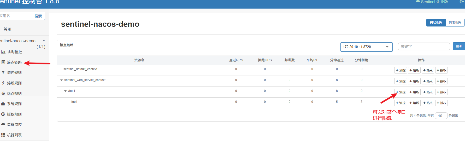Open 簇点链路 in the sidebar
The width and height of the screenshot is (465, 141).
(x=14, y=62)
